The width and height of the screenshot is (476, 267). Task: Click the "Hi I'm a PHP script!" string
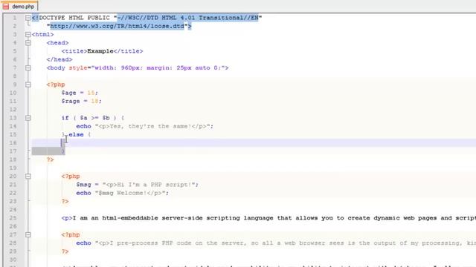(149, 185)
